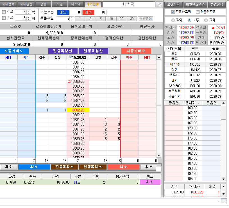Switch to the 항셍 tab
Image resolution: width=229 pixels, height=208 pixels.
43,4
